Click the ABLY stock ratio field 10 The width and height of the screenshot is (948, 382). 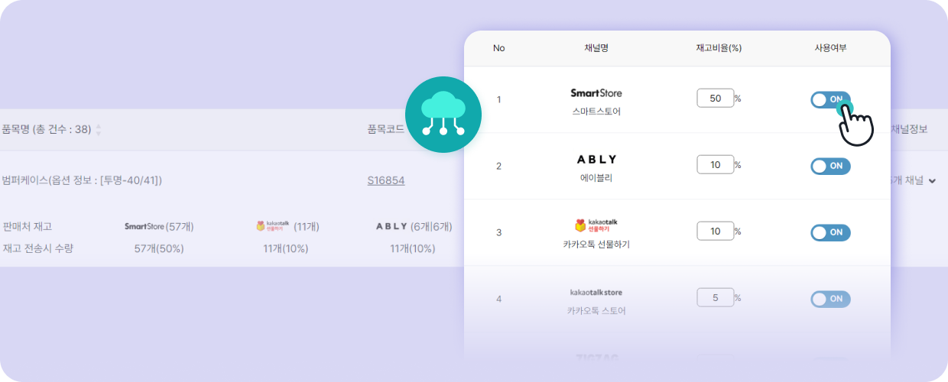pyautogui.click(x=716, y=165)
